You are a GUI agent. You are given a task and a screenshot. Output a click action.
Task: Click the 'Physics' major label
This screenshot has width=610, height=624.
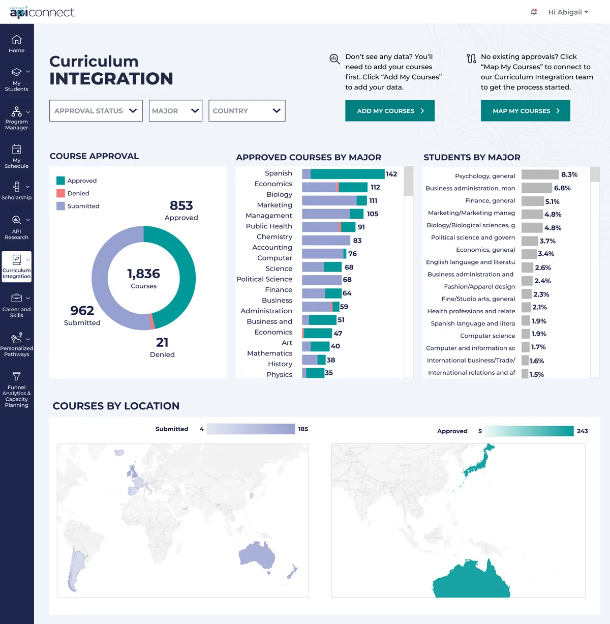pos(280,374)
